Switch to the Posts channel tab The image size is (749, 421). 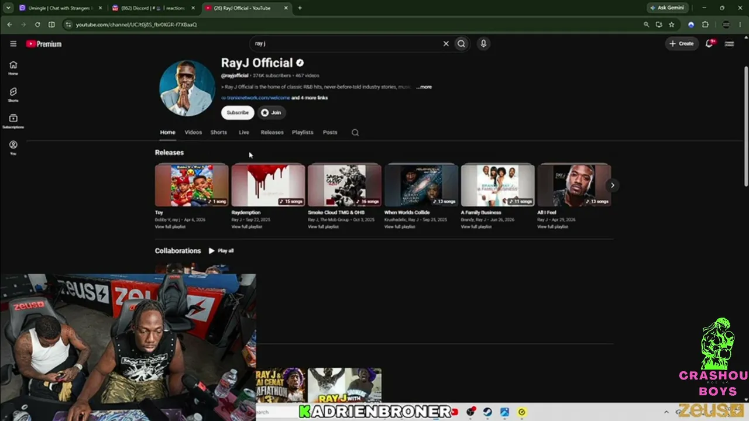330,132
